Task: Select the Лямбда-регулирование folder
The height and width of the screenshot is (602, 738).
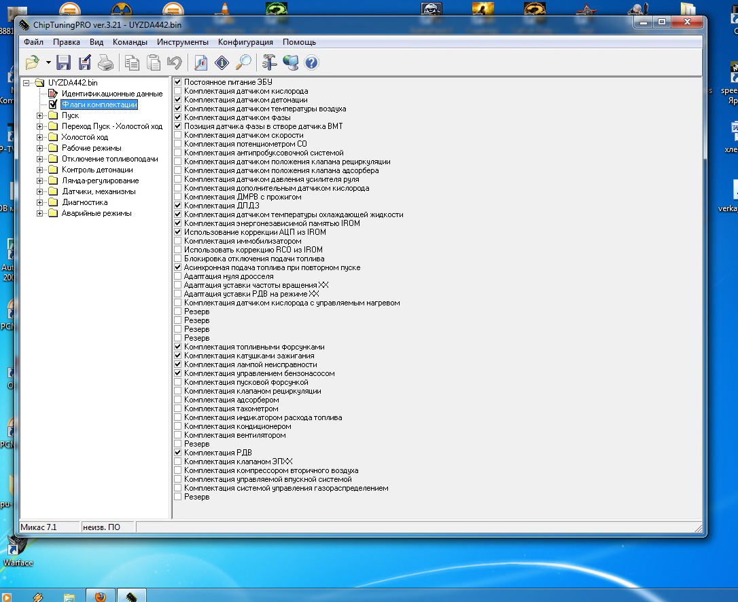Action: (100, 181)
